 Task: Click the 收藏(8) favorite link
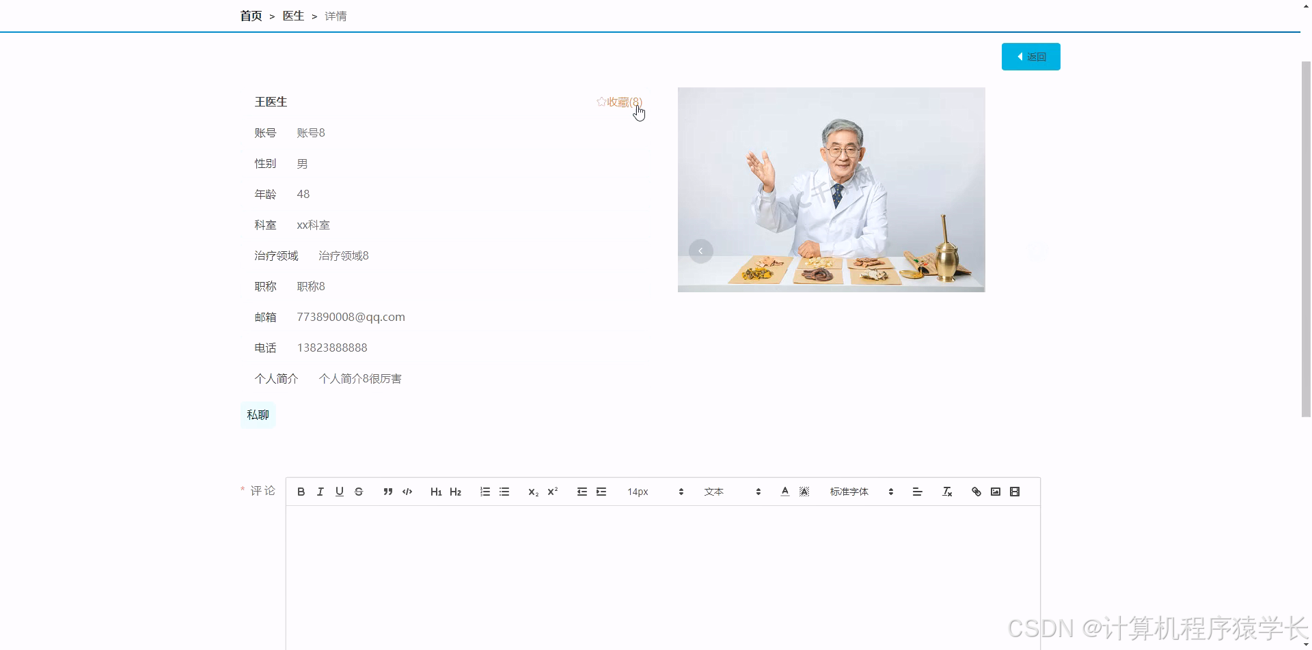620,101
